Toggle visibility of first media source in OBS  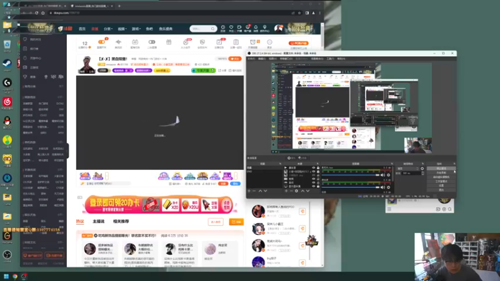314,167
